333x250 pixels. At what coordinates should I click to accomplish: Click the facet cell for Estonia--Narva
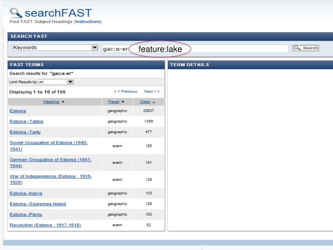click(117, 193)
